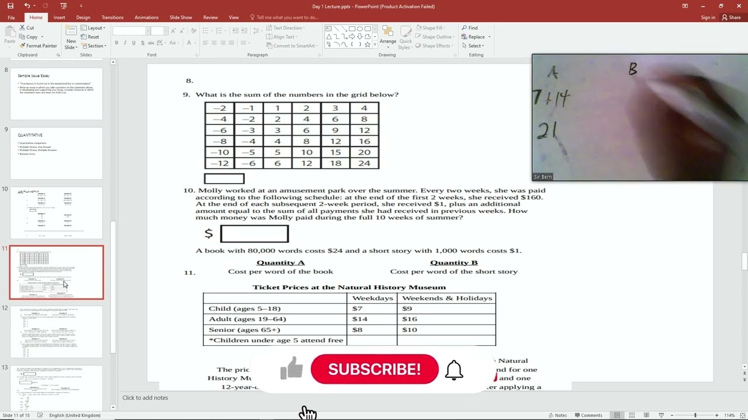Image resolution: width=748 pixels, height=420 pixels.
Task: Toggle Bold formatting
Action: (x=116, y=43)
